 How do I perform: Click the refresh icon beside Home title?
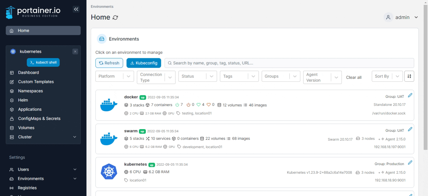[x=115, y=18]
